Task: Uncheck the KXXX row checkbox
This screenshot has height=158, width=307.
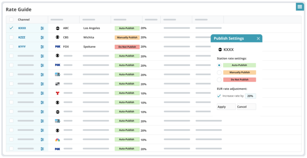Action: [11, 28]
